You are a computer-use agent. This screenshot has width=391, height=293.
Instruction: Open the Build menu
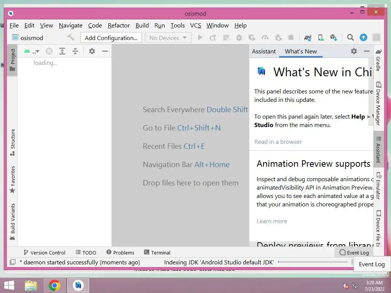142,26
